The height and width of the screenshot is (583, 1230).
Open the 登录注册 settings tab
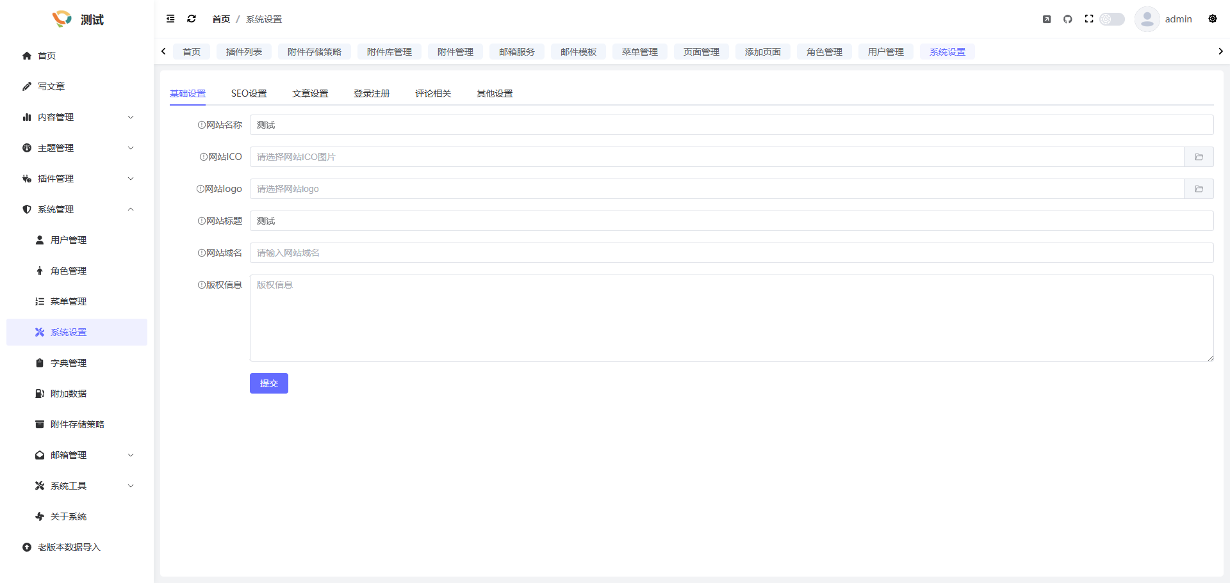[372, 93]
